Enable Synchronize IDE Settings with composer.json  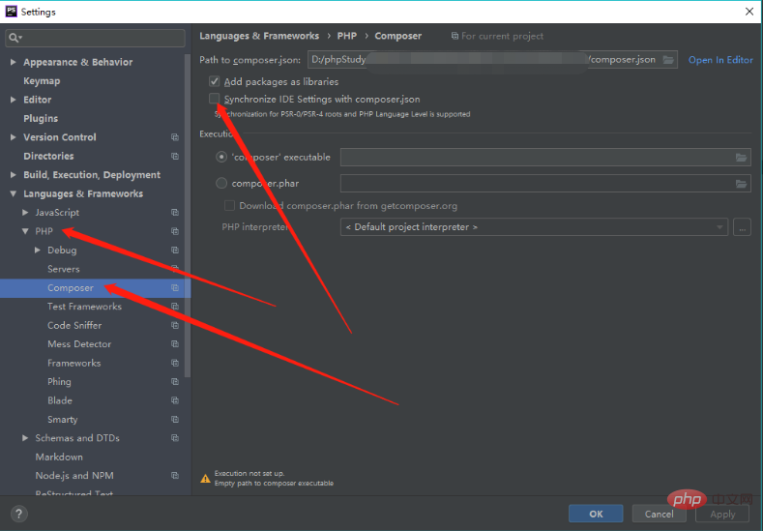coord(214,99)
